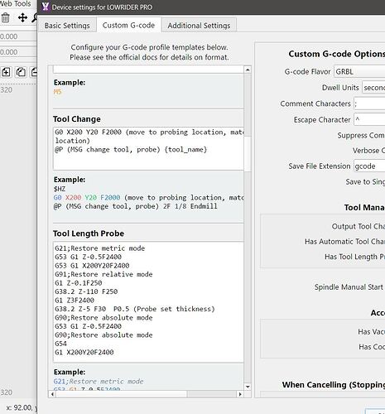Open the Dwell Units dropdown
Screen dimensions: 385x414
pos(373,88)
